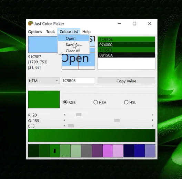Click the right arrow of B slider
Viewport: 182px width, 179px height.
click(152, 126)
